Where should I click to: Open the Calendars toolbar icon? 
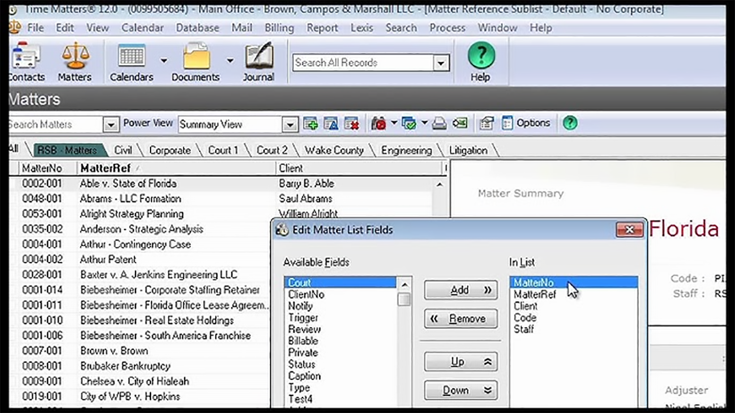click(x=131, y=57)
